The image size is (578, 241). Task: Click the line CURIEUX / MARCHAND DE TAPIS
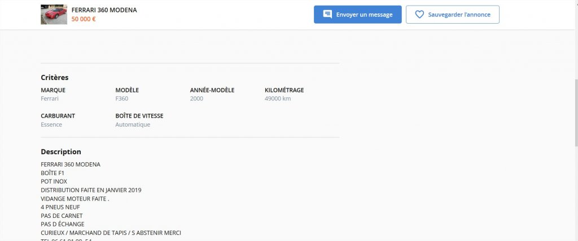pyautogui.click(x=111, y=233)
